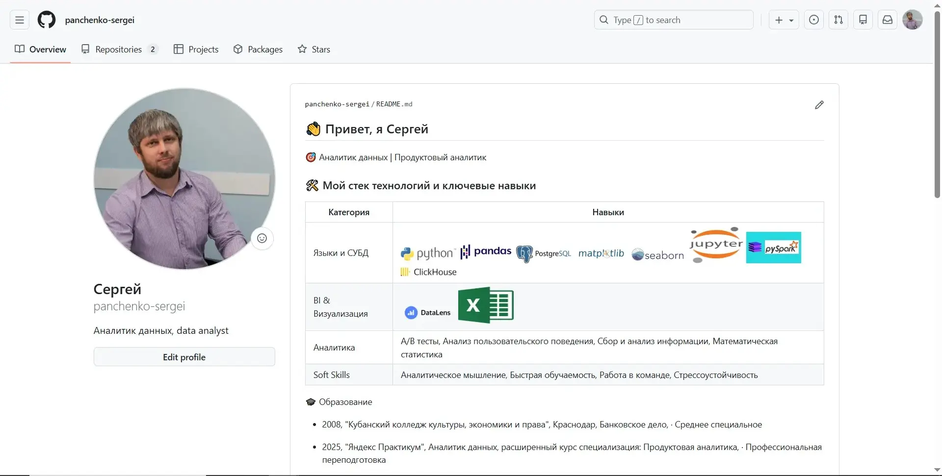Open the global navigation hamburger menu

[19, 20]
